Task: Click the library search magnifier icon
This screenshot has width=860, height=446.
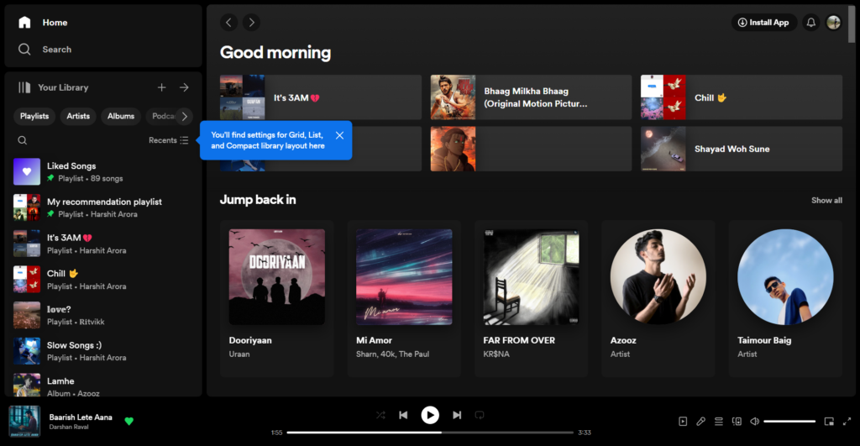Action: [x=23, y=140]
